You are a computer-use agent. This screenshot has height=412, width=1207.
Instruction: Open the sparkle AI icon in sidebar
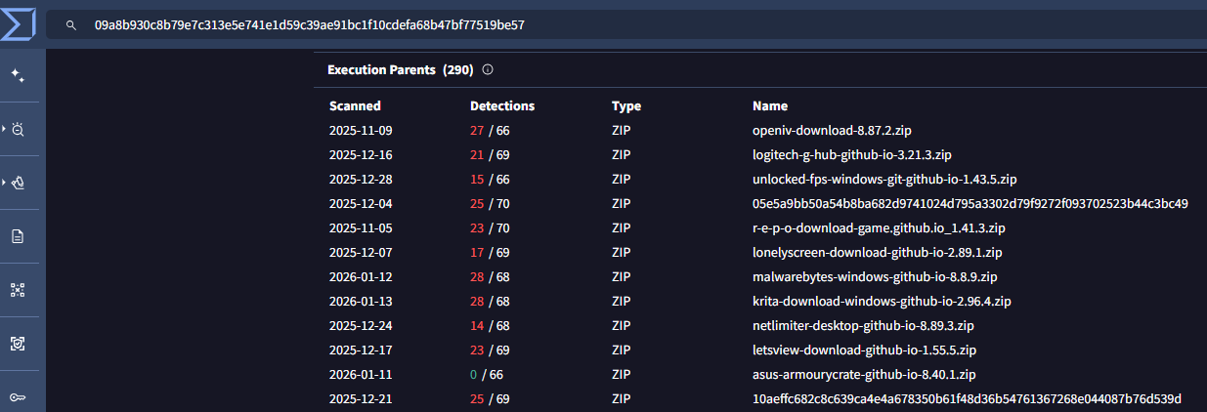point(18,75)
